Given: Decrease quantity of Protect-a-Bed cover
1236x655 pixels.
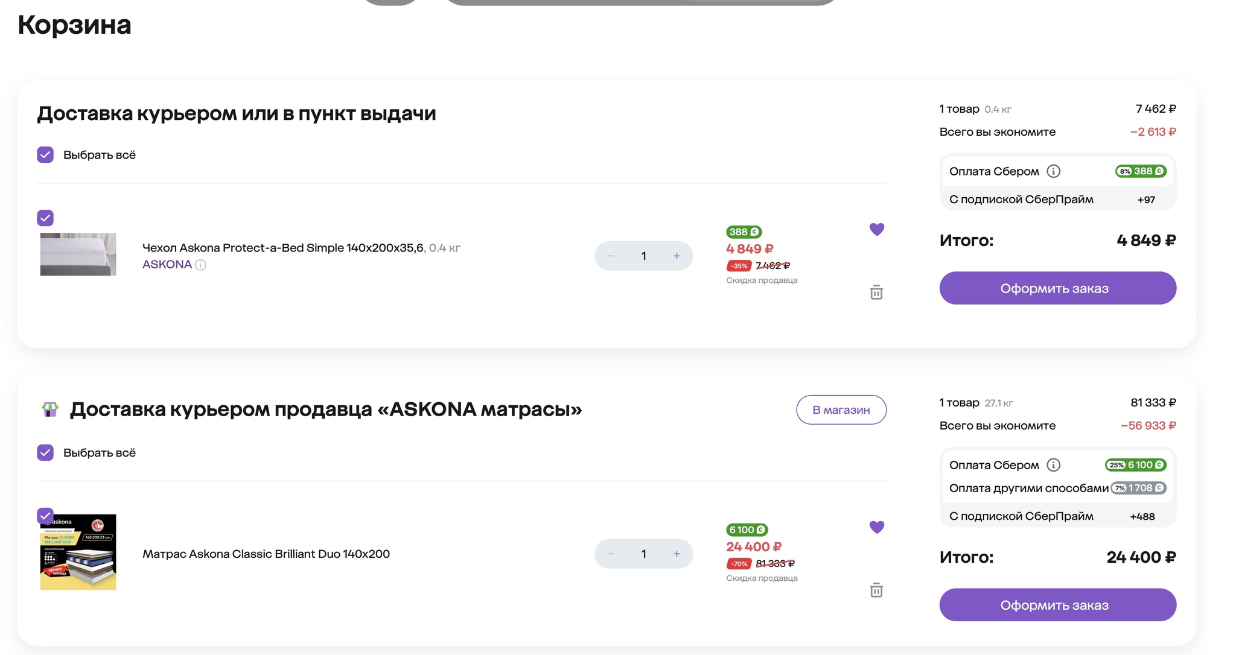Looking at the screenshot, I should click(x=611, y=256).
